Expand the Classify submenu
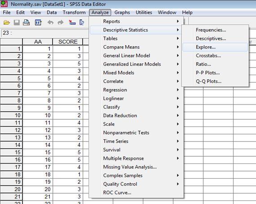This screenshot has width=256, height=204. point(136,107)
